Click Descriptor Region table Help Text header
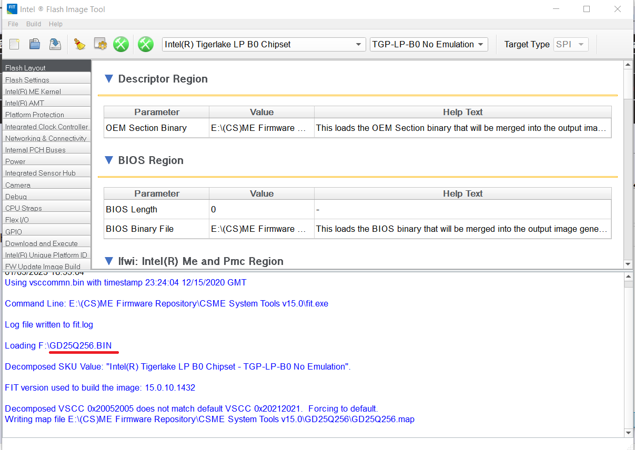 463,112
